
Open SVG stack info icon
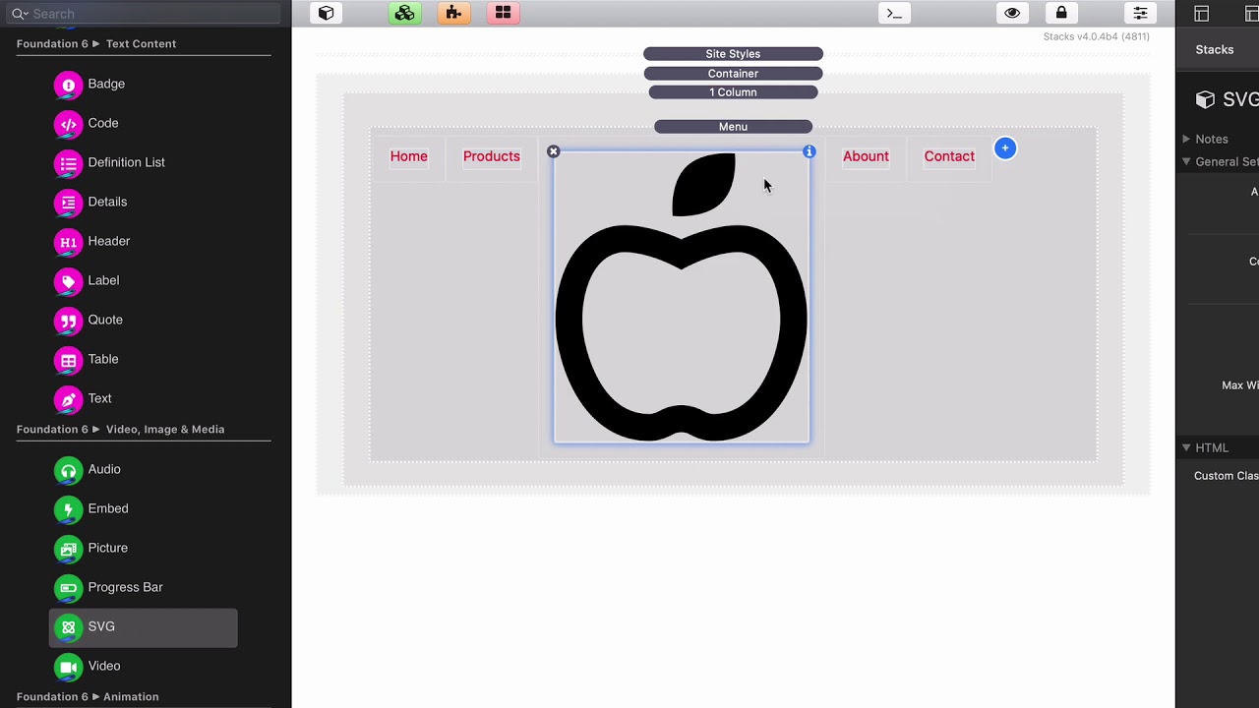(809, 151)
